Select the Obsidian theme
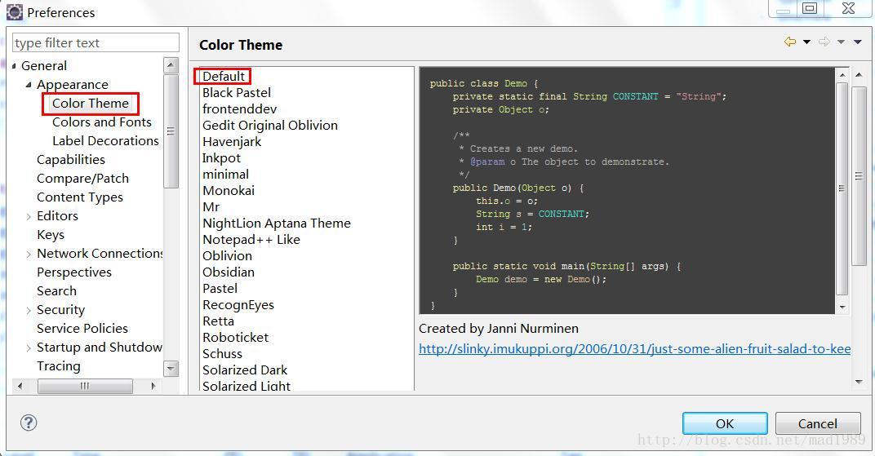 229,272
